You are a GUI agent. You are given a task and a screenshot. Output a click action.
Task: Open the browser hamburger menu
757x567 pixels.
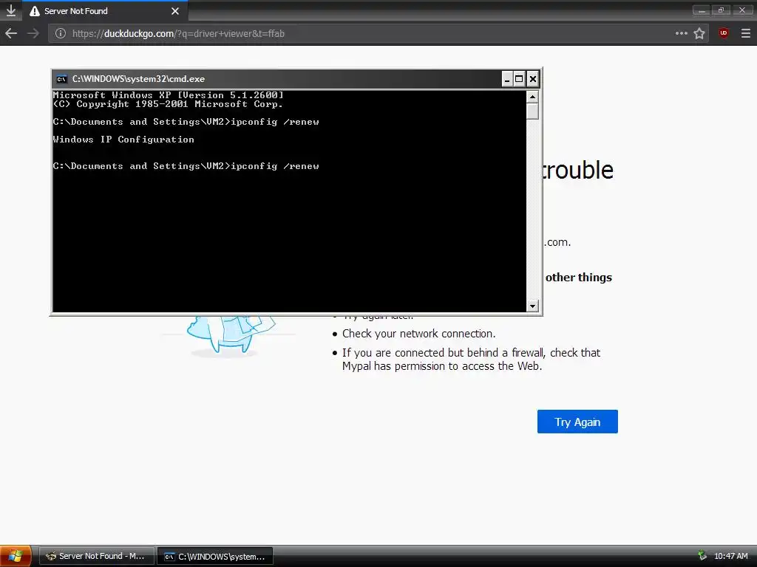746,33
